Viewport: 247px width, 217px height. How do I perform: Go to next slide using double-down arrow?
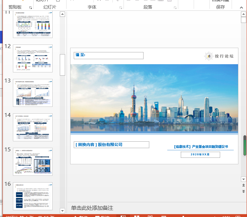243,192
